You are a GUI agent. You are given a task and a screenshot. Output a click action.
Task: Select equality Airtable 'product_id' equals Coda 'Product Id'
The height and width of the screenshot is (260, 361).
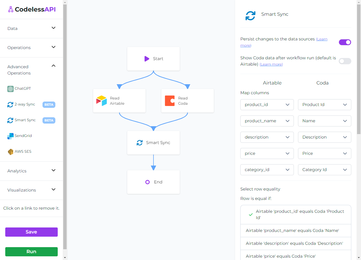[x=296, y=215]
